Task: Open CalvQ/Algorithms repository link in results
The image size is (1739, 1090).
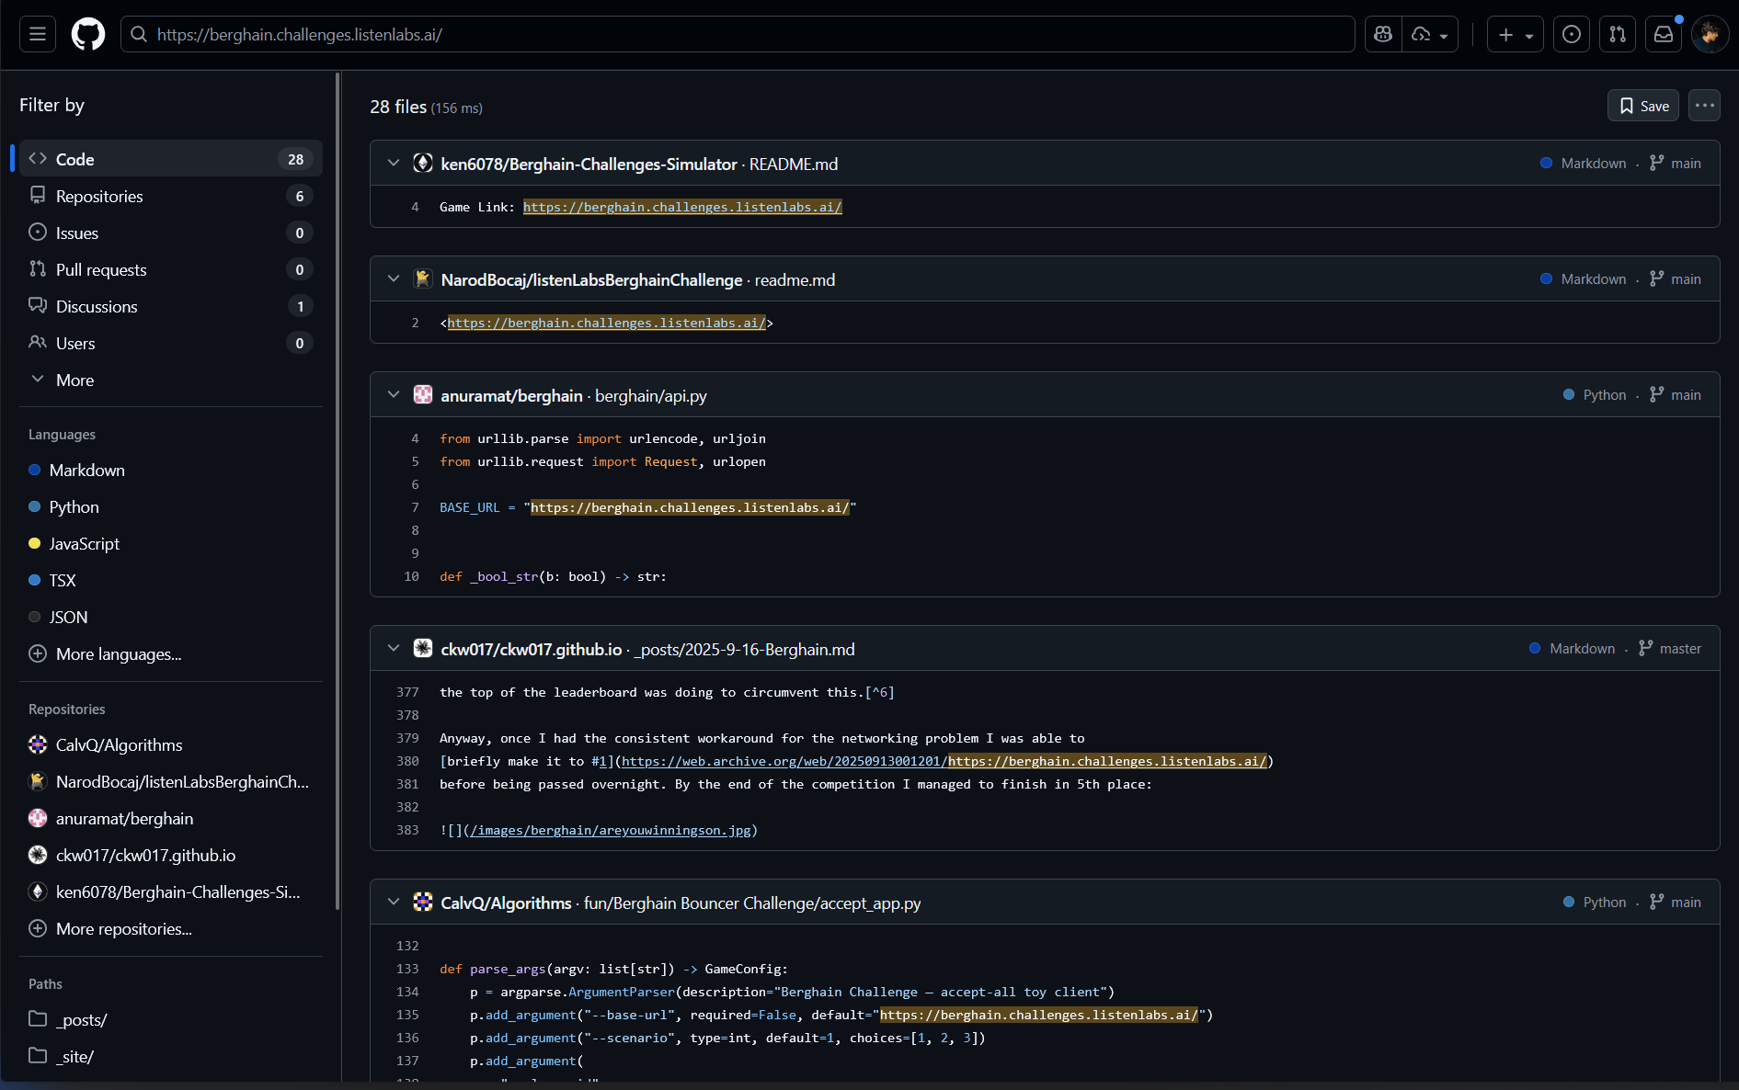Action: pyautogui.click(x=506, y=903)
